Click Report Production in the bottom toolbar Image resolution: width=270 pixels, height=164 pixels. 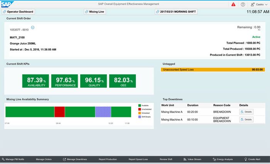[108, 159]
